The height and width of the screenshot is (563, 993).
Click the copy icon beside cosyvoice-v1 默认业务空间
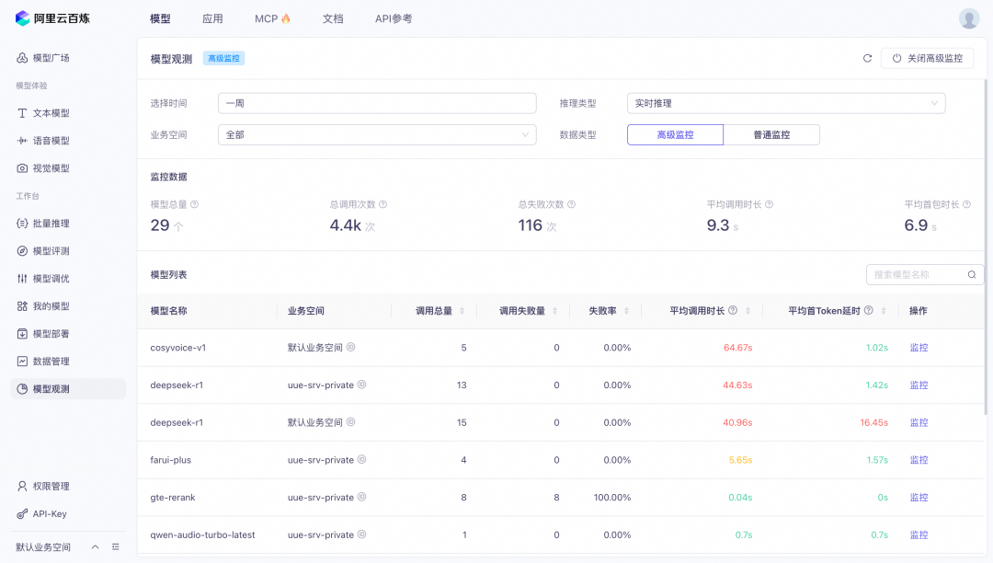pyautogui.click(x=350, y=348)
